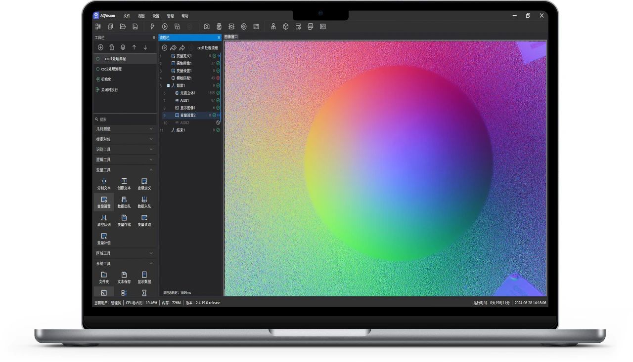The height and width of the screenshot is (362, 633).
Task: Toggle the disabled icon on AIDI2 row
Action: click(218, 122)
